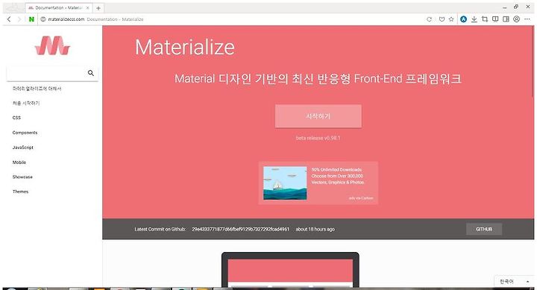Click the about 18 hours ago text

click(315, 229)
